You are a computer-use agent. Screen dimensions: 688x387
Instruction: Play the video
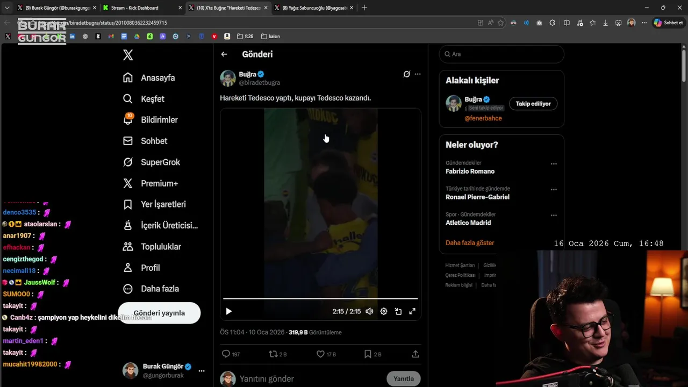[x=228, y=311]
